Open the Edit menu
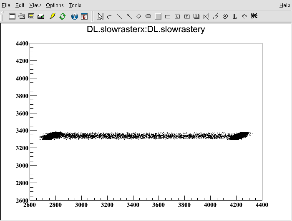Screen dimensions: 292x221 tap(20, 5)
